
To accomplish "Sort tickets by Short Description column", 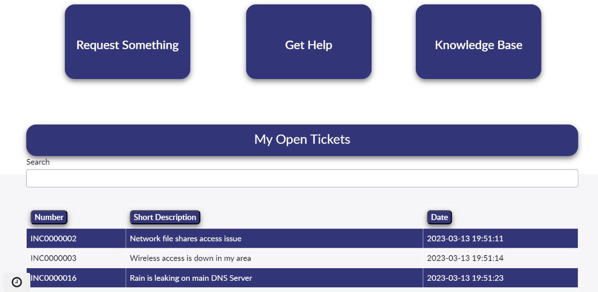I will [165, 217].
